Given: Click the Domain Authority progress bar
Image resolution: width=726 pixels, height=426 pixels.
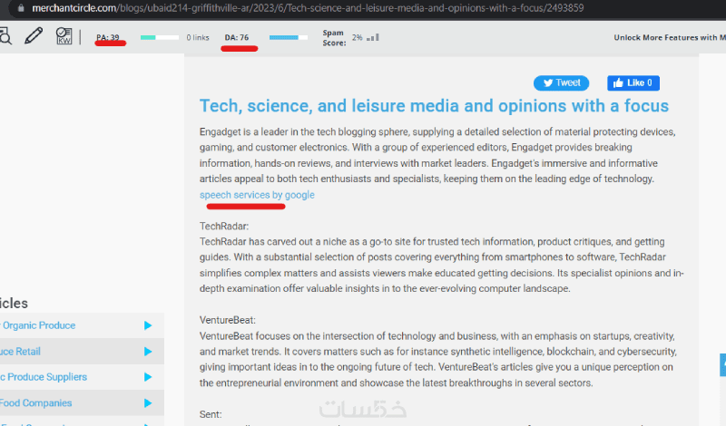Looking at the screenshot, I should 288,37.
